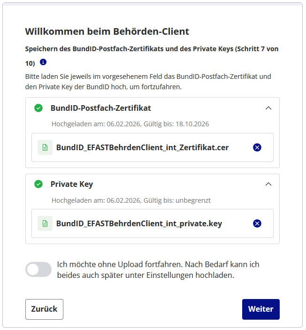Click the BundID_EFASTBehrdenClient_int_Zertifikat.cer file name
306x330 pixels.
click(143, 147)
